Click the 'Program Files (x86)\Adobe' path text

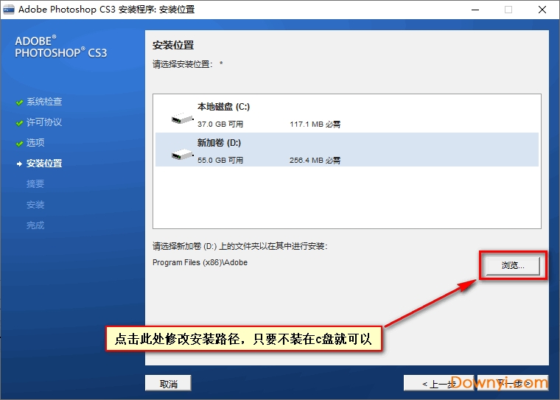point(200,262)
